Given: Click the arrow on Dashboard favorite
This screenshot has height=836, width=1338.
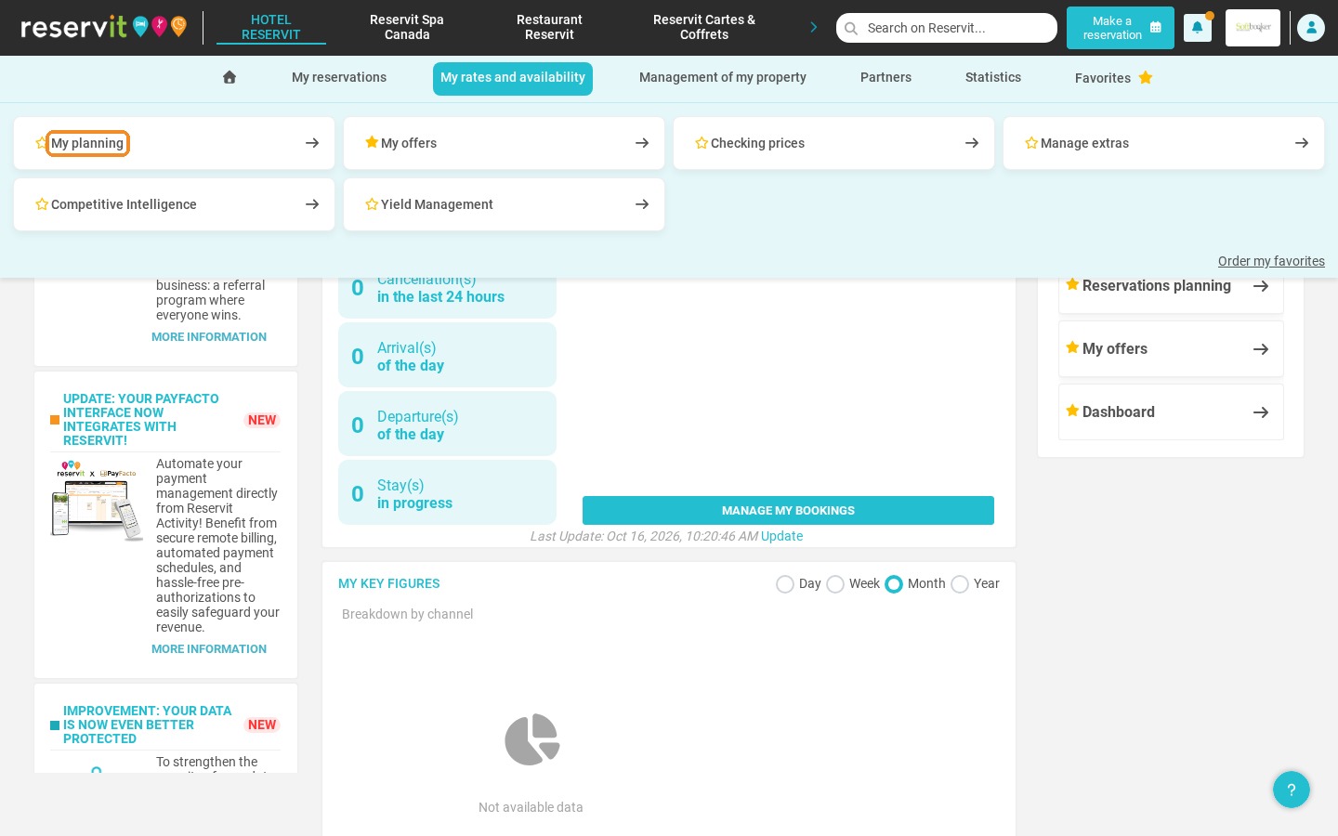Looking at the screenshot, I should pyautogui.click(x=1261, y=412).
